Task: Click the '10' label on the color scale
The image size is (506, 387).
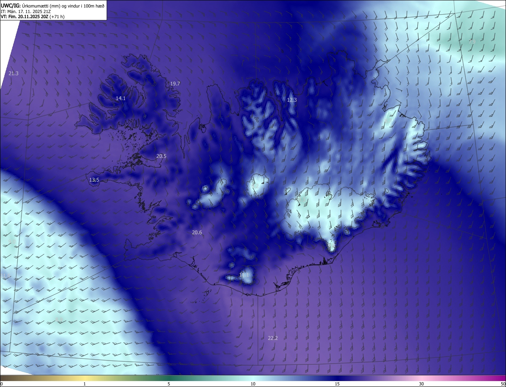Action: pos(253,384)
